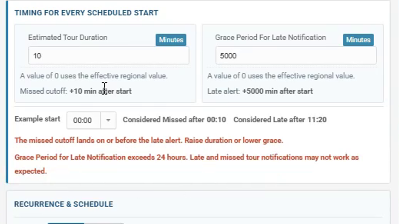
Task: Click the Minutes badge beside Estimated Tour Duration
Action: pos(171,40)
